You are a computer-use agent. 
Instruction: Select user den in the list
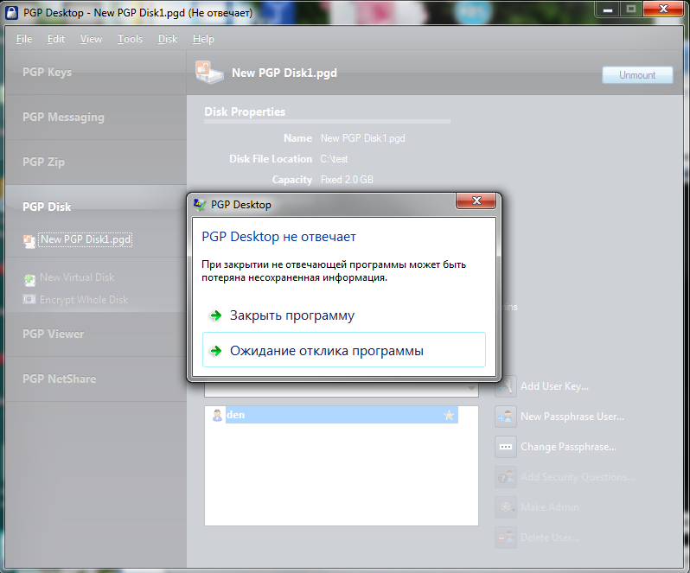[x=236, y=416]
